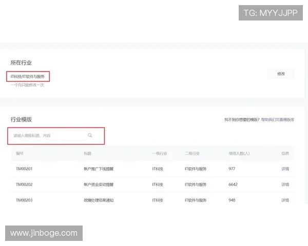Click the www.jinboge.com watermark label
This screenshot has height=246, width=308.
(44, 233)
